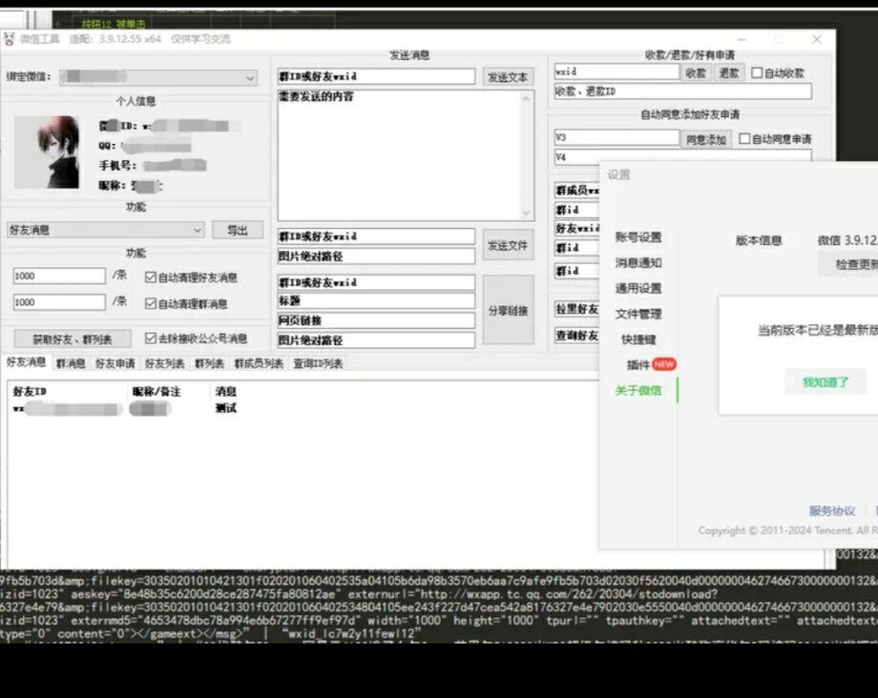Click the 获取好友、群列表 button
The image size is (878, 698).
click(x=73, y=339)
